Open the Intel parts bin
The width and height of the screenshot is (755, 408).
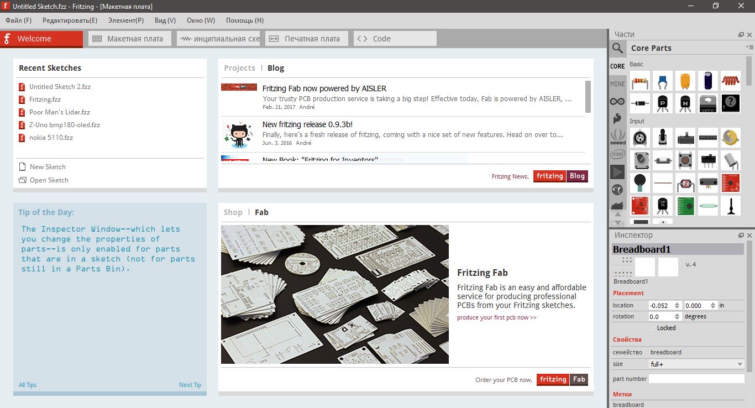point(617,154)
